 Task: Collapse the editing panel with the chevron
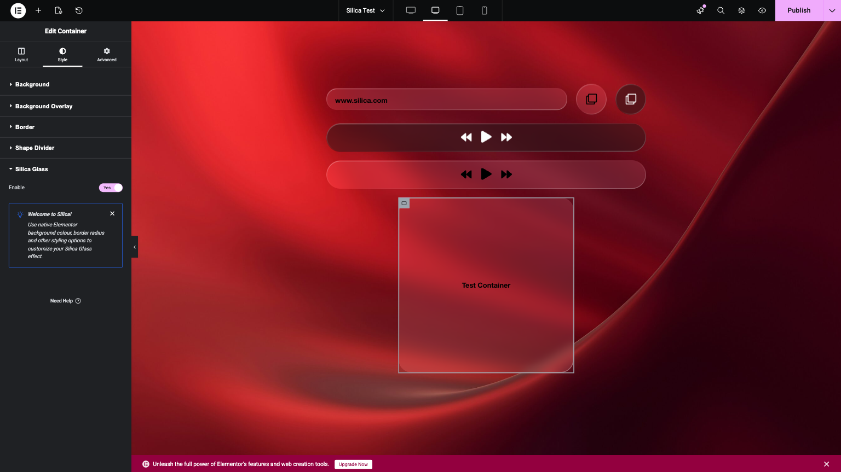coord(134,247)
